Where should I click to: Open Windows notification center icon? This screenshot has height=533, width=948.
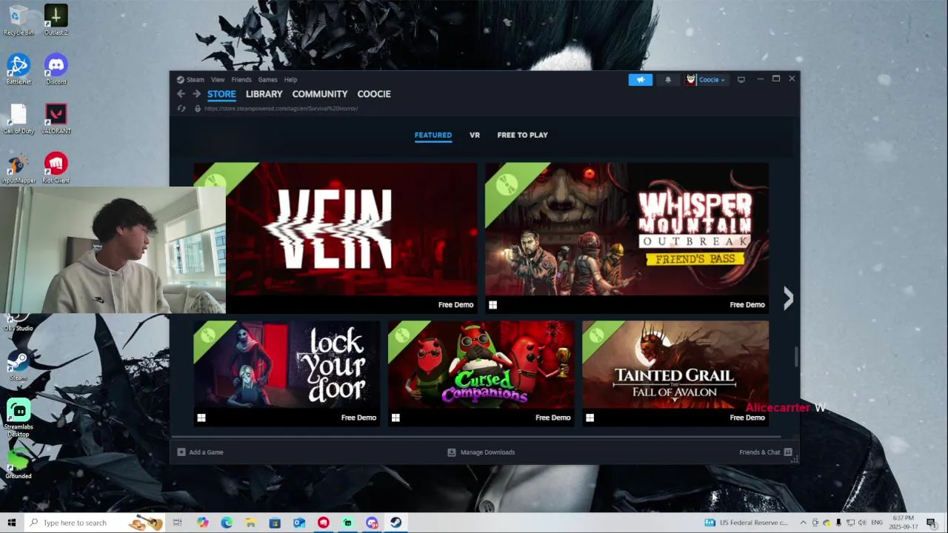(931, 523)
